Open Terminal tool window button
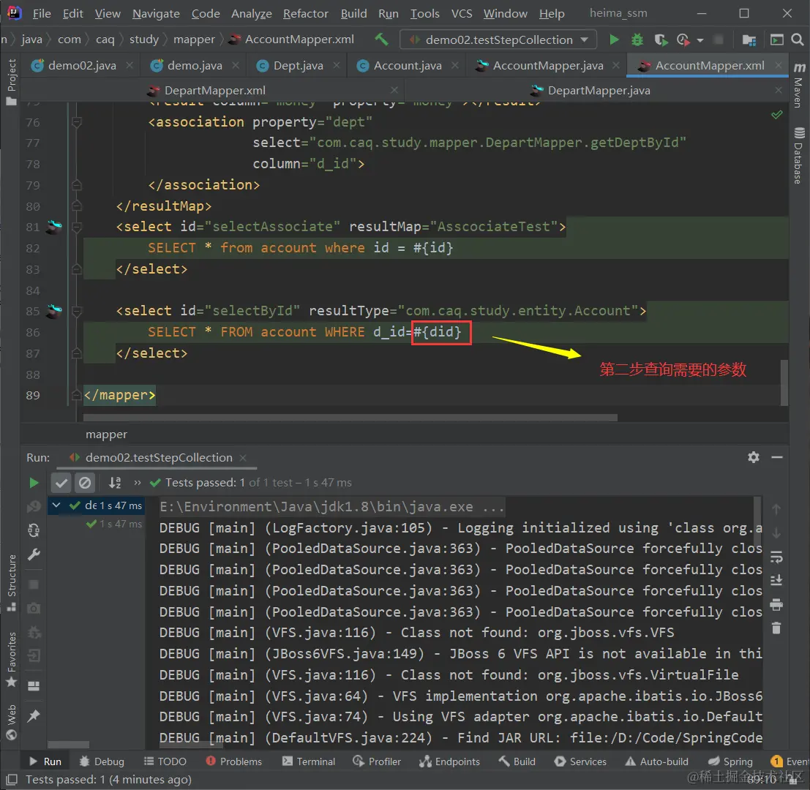This screenshot has height=790, width=810. (x=308, y=761)
